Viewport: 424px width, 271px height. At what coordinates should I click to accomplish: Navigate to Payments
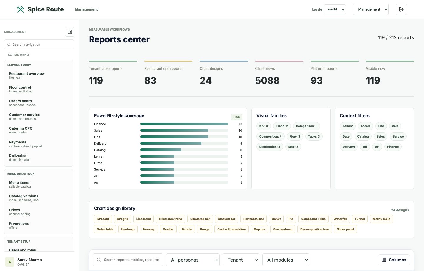(x=39, y=144)
